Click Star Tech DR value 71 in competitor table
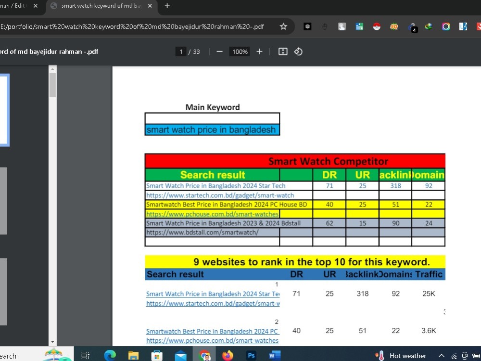The height and width of the screenshot is (361, 481). click(x=329, y=186)
